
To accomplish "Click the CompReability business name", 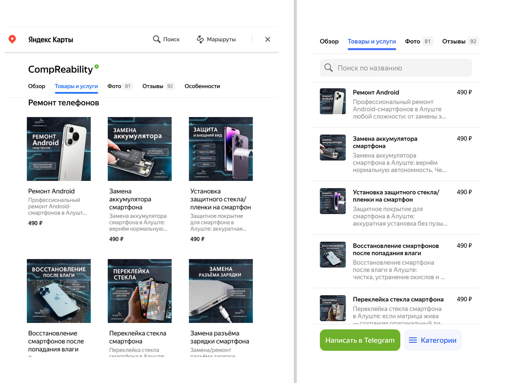I will coord(61,69).
